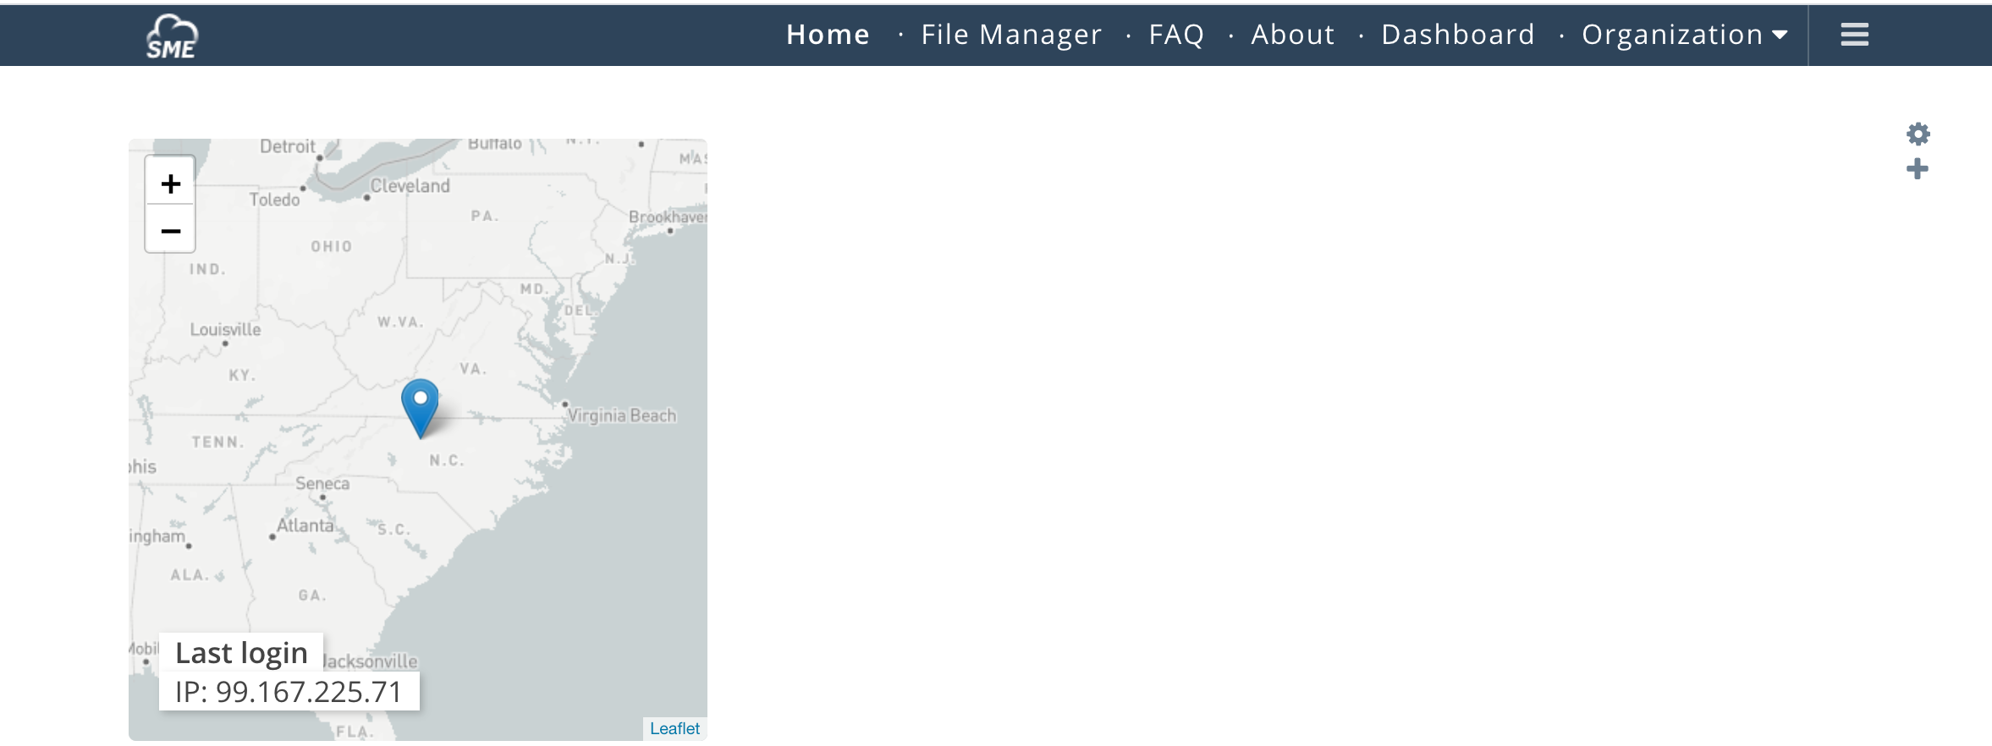Click Cleveland on the map
Screen dimensions: 1992x746
point(410,186)
